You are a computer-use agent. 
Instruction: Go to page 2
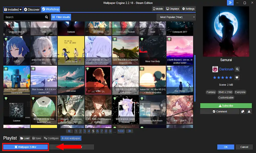(x=80, y=131)
